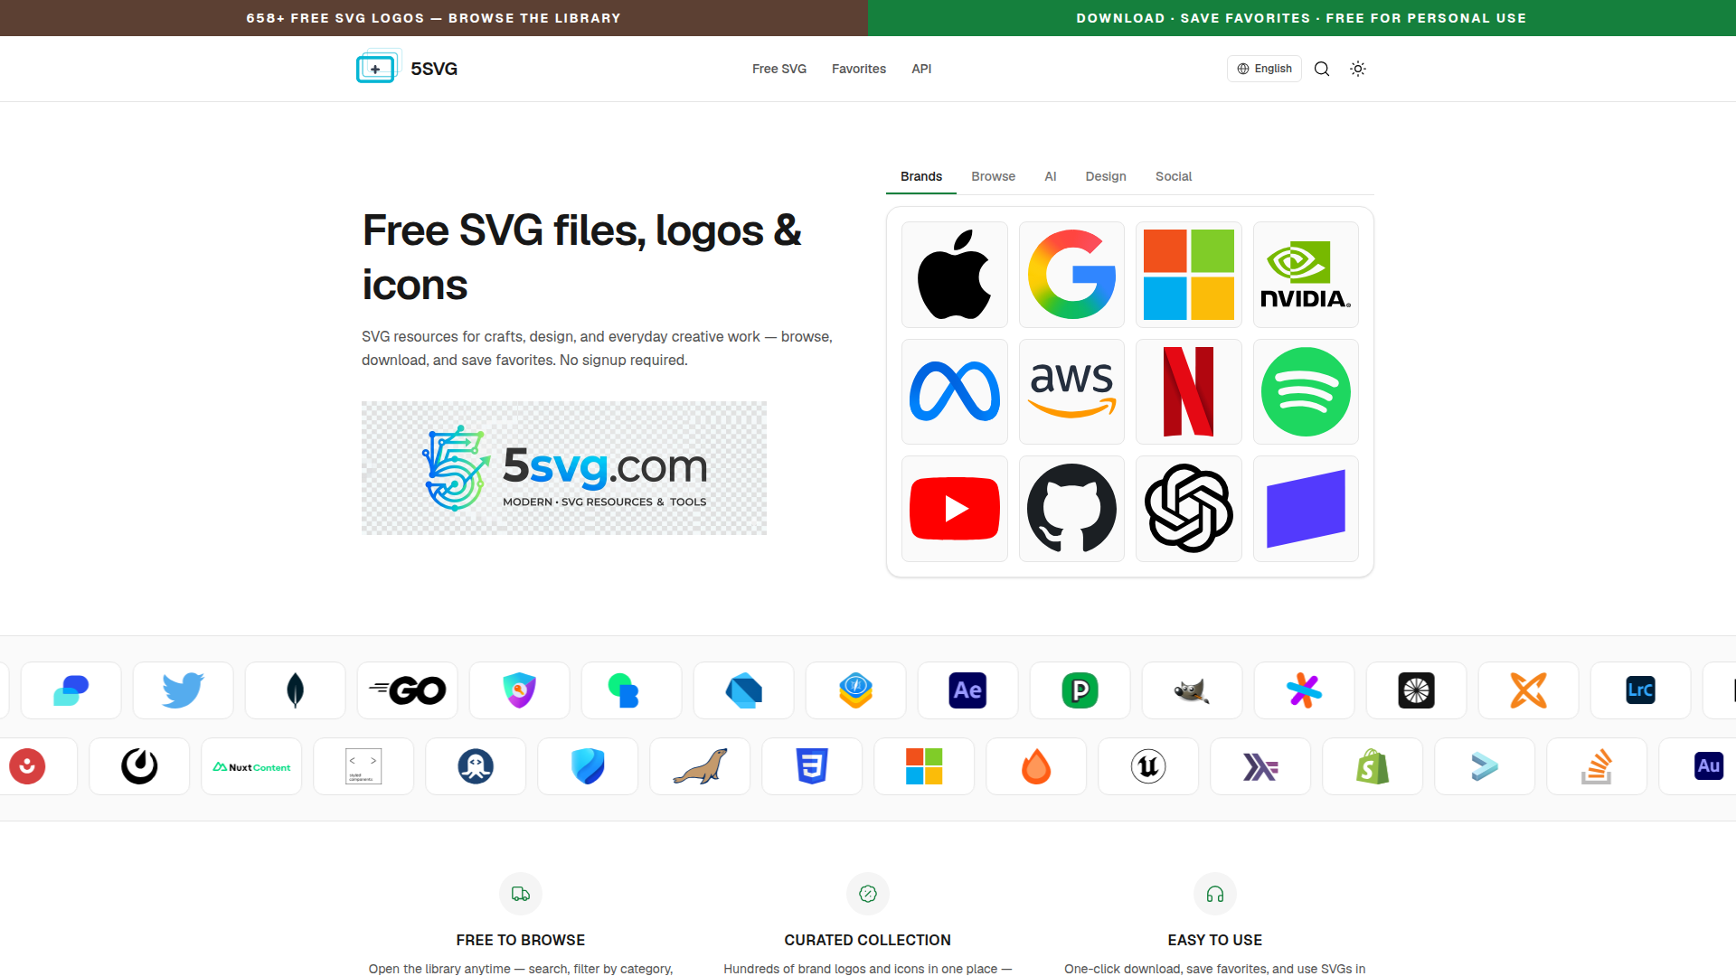Open the site search icon

click(x=1322, y=69)
